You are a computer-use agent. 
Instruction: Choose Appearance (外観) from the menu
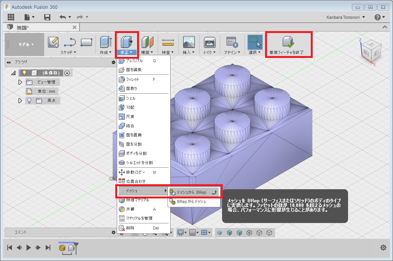(144, 209)
